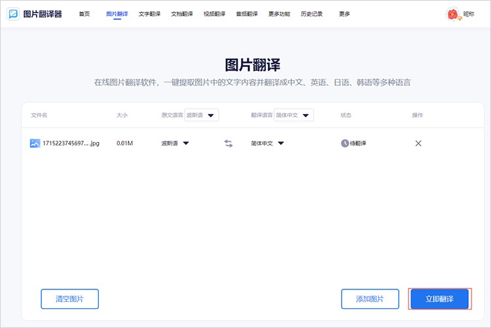Expand the row's 简体中文 target language dropdown

[x=267, y=143]
